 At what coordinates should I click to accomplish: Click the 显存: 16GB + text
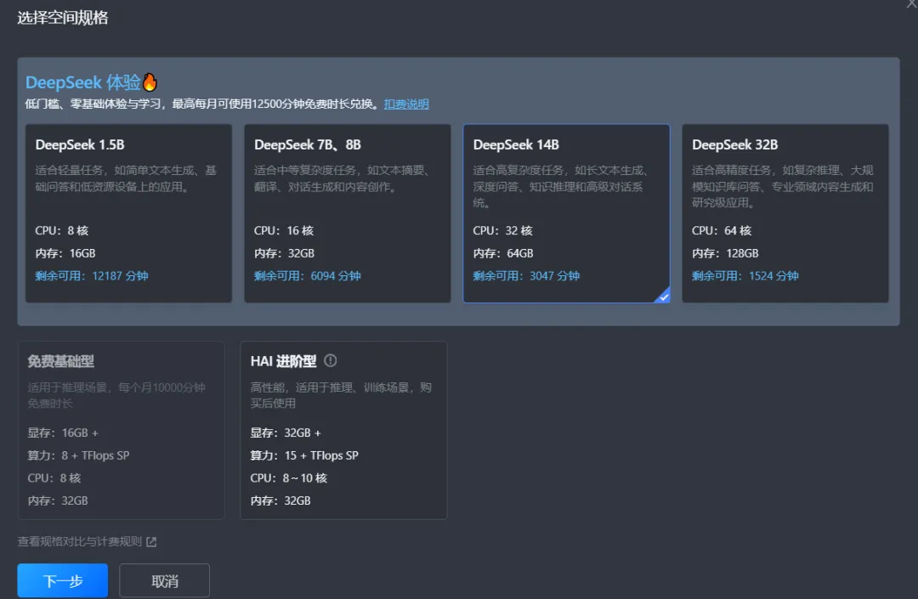[63, 432]
